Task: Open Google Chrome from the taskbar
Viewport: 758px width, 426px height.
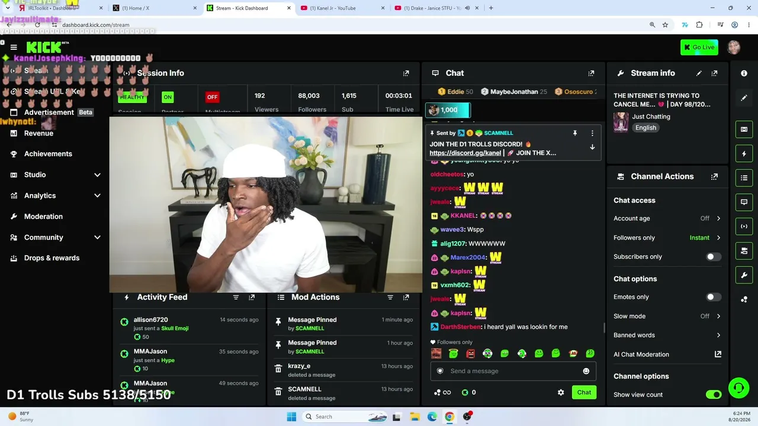Action: click(x=449, y=417)
